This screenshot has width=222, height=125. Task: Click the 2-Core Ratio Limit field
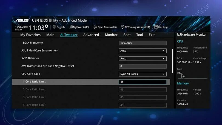(143, 90)
